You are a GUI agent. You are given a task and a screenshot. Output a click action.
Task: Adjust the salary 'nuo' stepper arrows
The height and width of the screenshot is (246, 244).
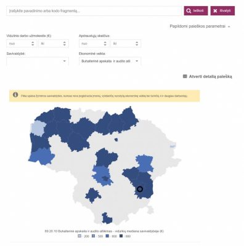tap(33, 44)
